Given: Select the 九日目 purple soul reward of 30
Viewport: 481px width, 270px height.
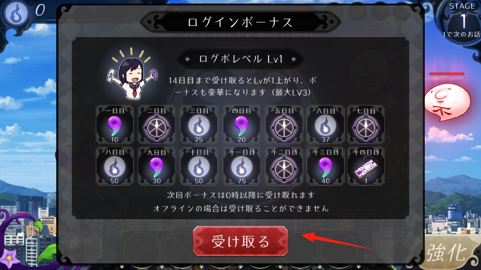Looking at the screenshot, I should [x=156, y=166].
